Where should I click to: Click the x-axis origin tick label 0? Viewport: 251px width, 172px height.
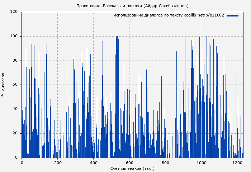(22, 162)
